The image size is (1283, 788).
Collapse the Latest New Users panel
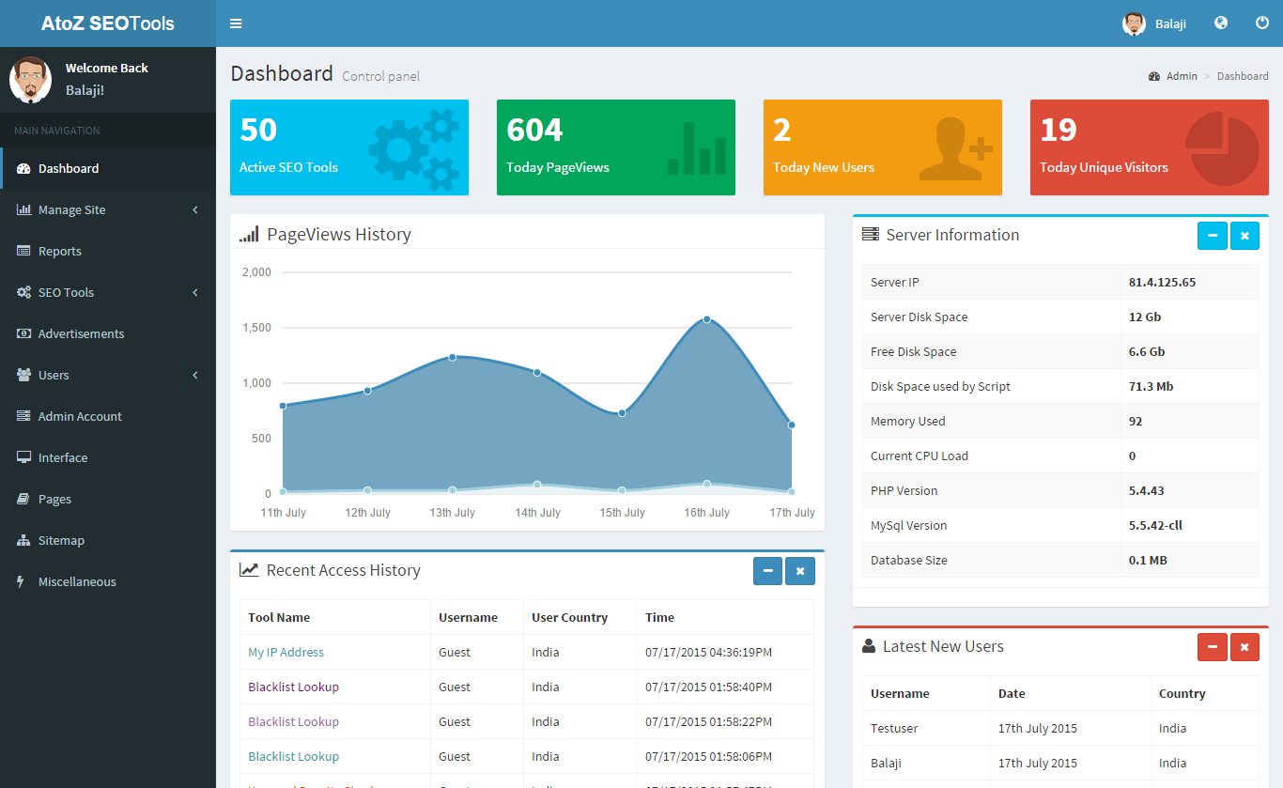(1213, 646)
